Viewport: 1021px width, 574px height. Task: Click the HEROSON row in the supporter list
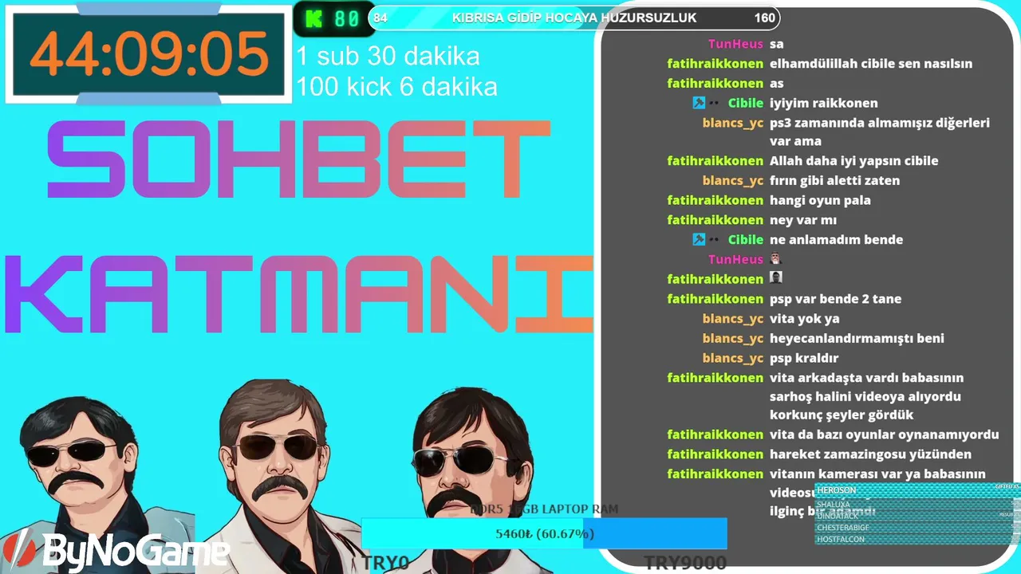pyautogui.click(x=917, y=490)
